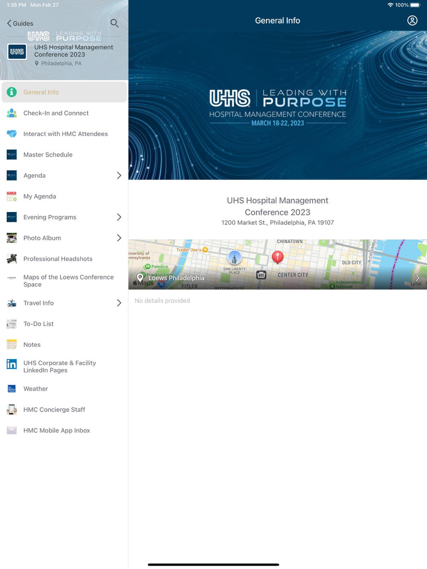Screen dimensions: 427x569
Task: Open the map via right chevron
Action: point(417,277)
